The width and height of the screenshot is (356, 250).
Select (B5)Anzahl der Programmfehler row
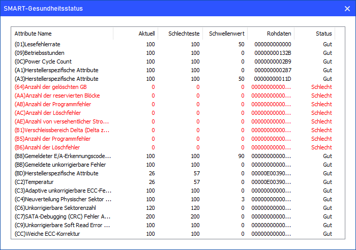point(173,139)
